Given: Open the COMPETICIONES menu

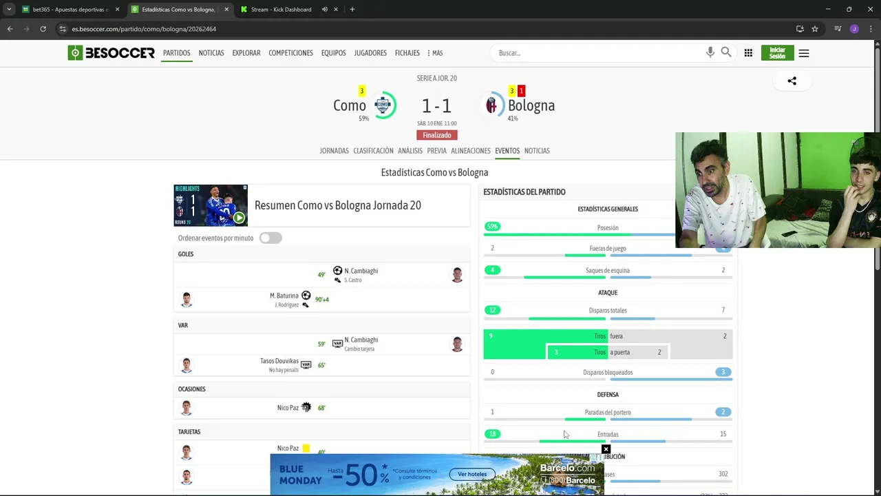Looking at the screenshot, I should point(290,53).
